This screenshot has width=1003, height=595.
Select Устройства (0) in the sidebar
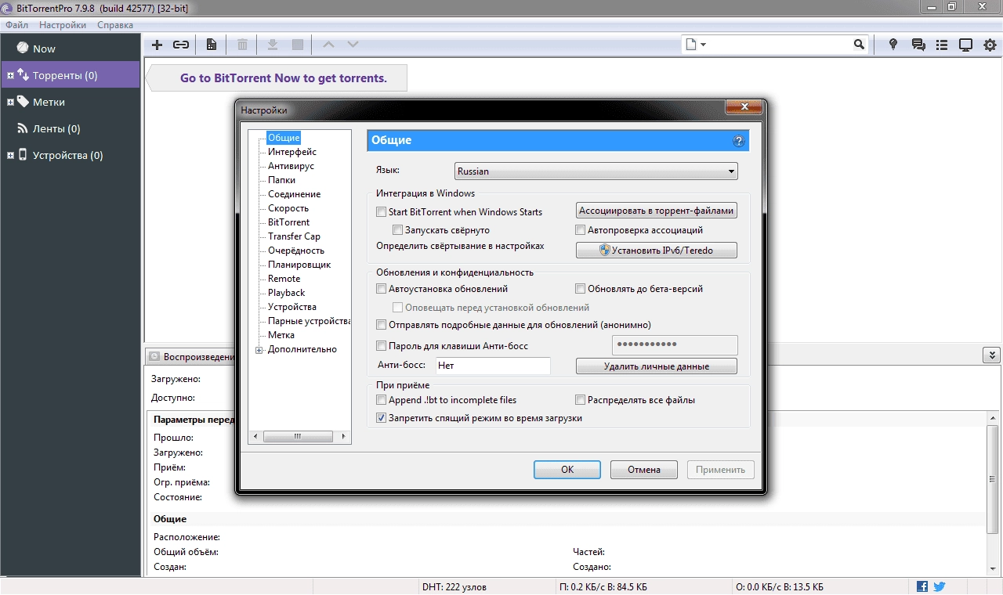click(x=71, y=155)
